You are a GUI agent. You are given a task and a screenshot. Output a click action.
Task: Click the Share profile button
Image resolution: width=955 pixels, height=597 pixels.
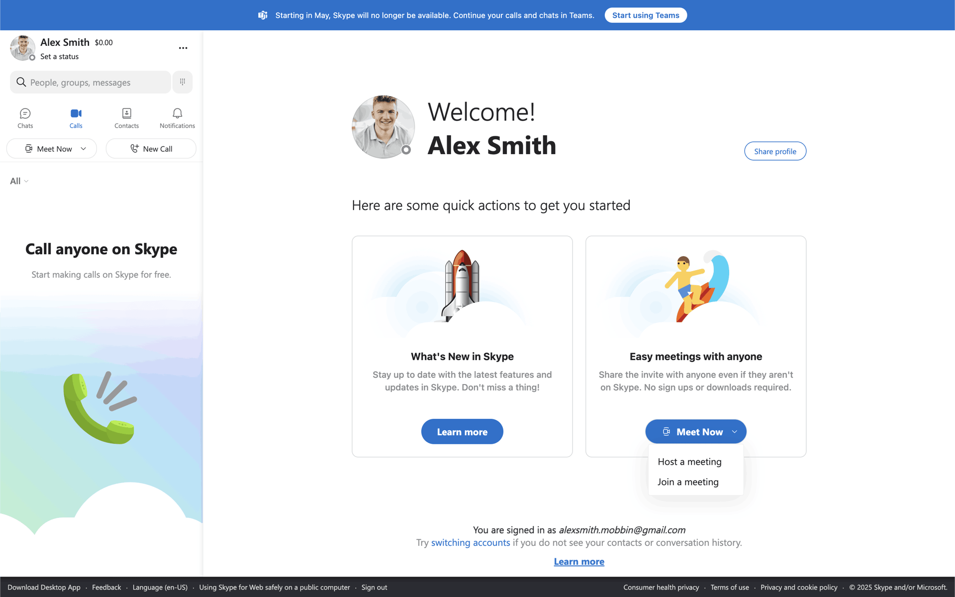[775, 151]
